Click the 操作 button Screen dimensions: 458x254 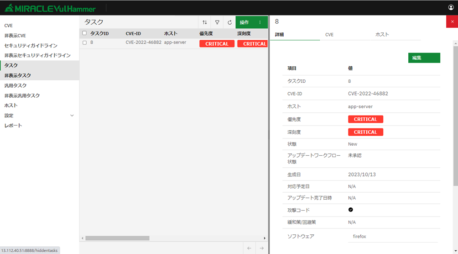pos(245,22)
